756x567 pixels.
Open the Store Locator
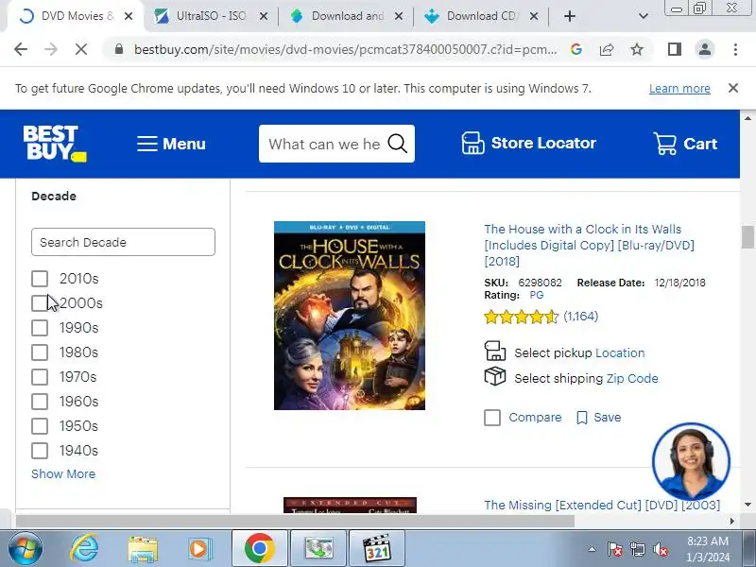tap(529, 144)
